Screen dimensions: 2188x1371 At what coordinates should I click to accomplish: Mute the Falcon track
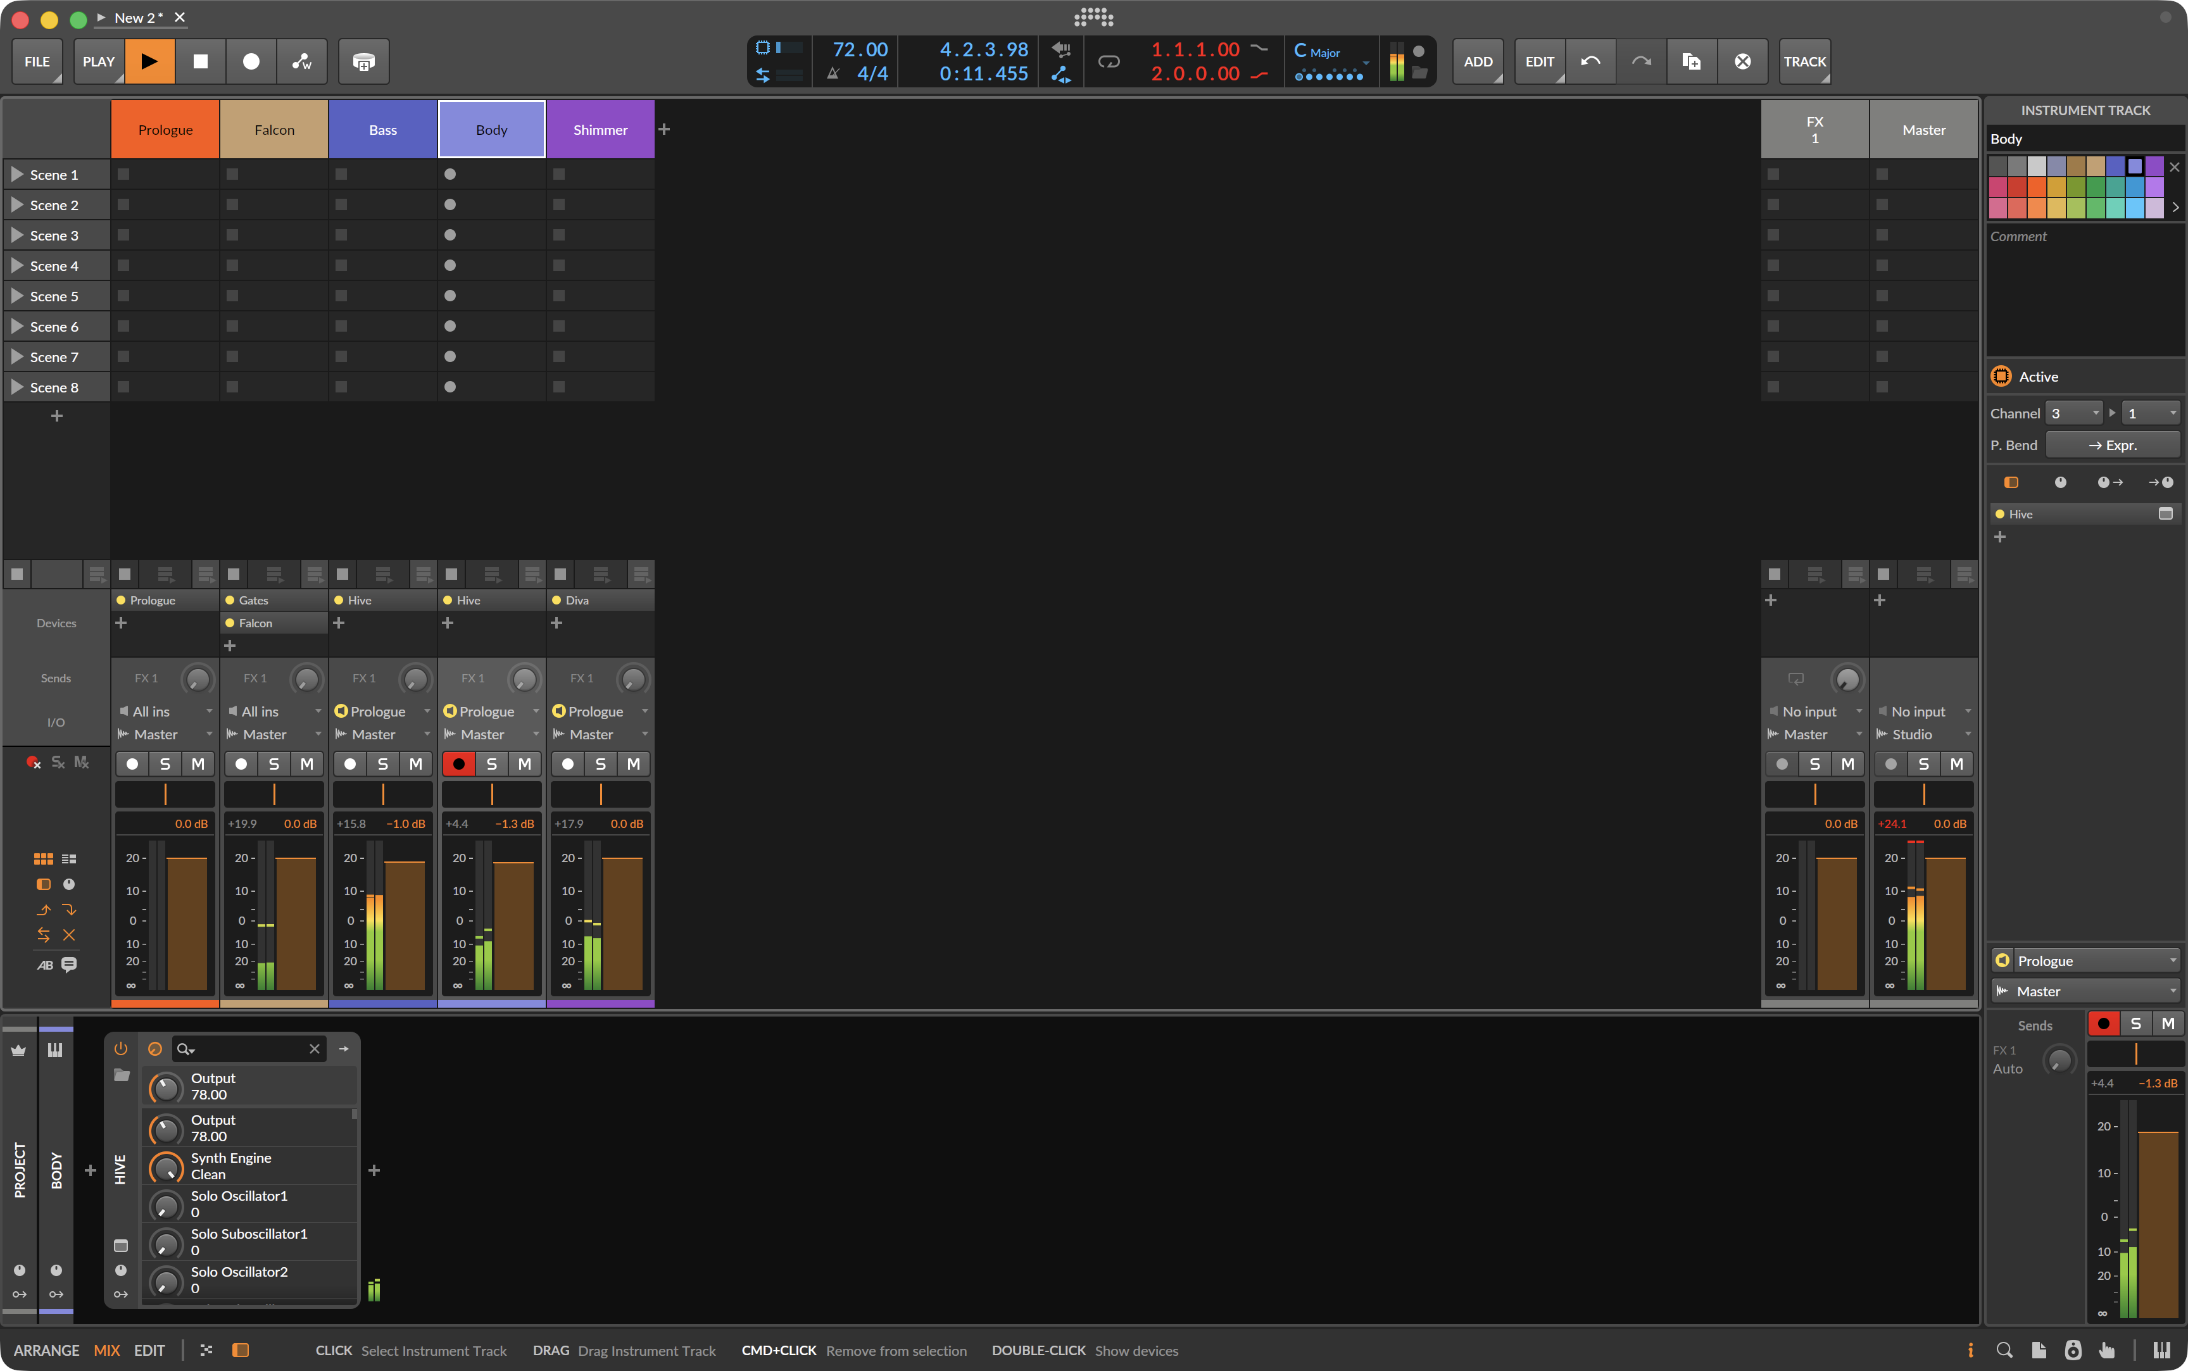pyautogui.click(x=306, y=765)
